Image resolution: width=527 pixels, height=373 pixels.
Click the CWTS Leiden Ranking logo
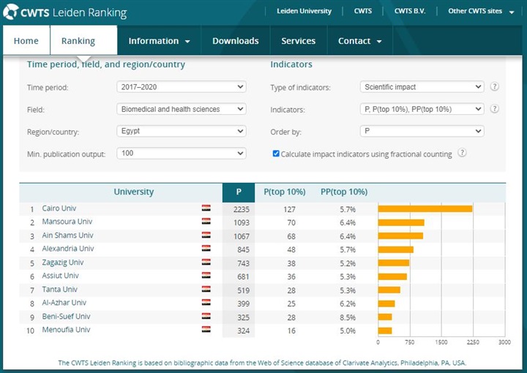(64, 13)
